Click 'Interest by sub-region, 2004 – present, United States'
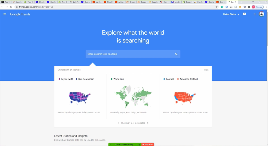 [x=186, y=112]
